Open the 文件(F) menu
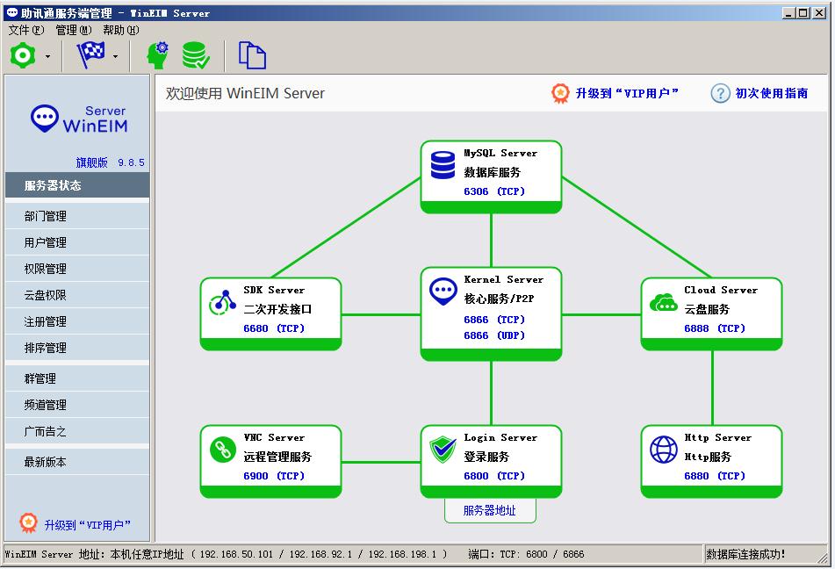 tap(26, 30)
